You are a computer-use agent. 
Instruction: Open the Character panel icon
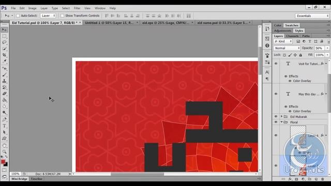(267, 72)
